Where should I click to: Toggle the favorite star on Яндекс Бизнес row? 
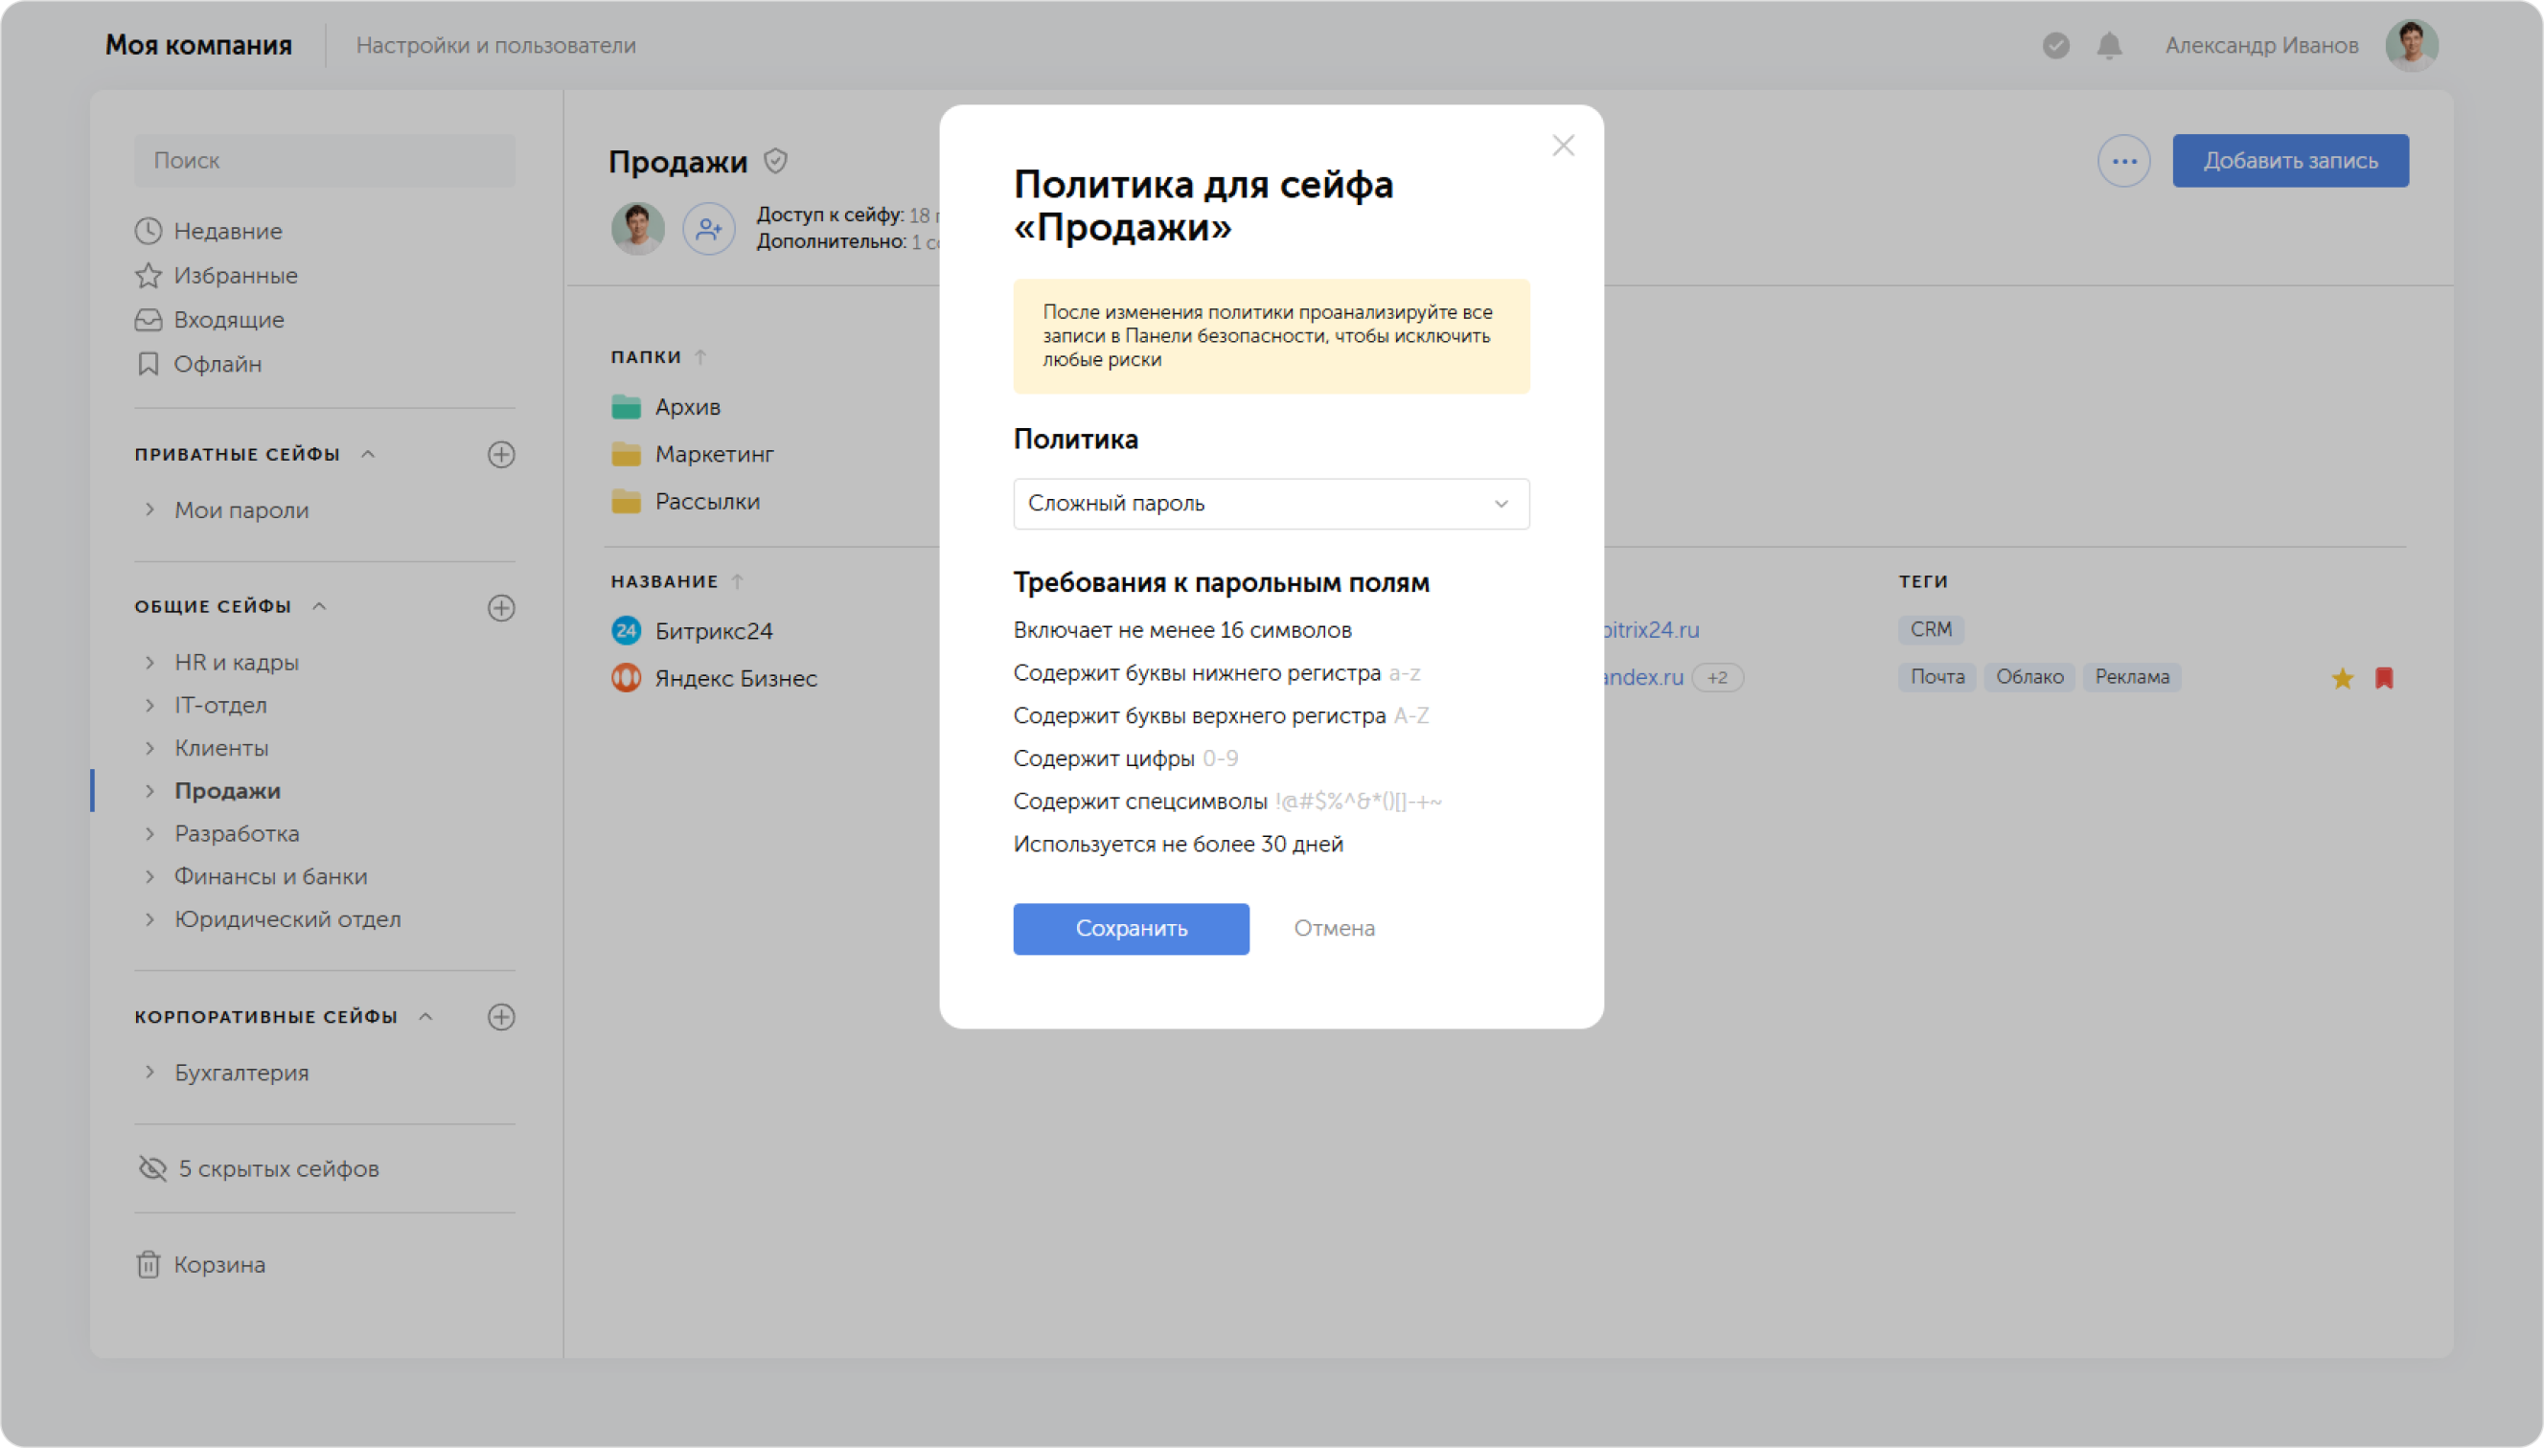click(x=2342, y=678)
